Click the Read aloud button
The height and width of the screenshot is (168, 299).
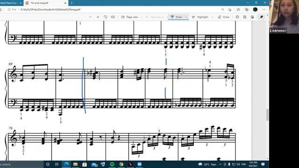pyautogui.click(x=154, y=17)
